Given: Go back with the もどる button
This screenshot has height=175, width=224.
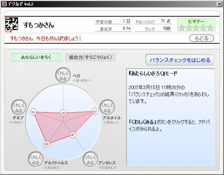Looking at the screenshot, I should 201,38.
